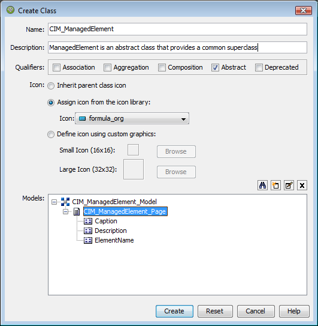Mark the class as Deprecated
The width and height of the screenshot is (318, 326).
(259, 68)
